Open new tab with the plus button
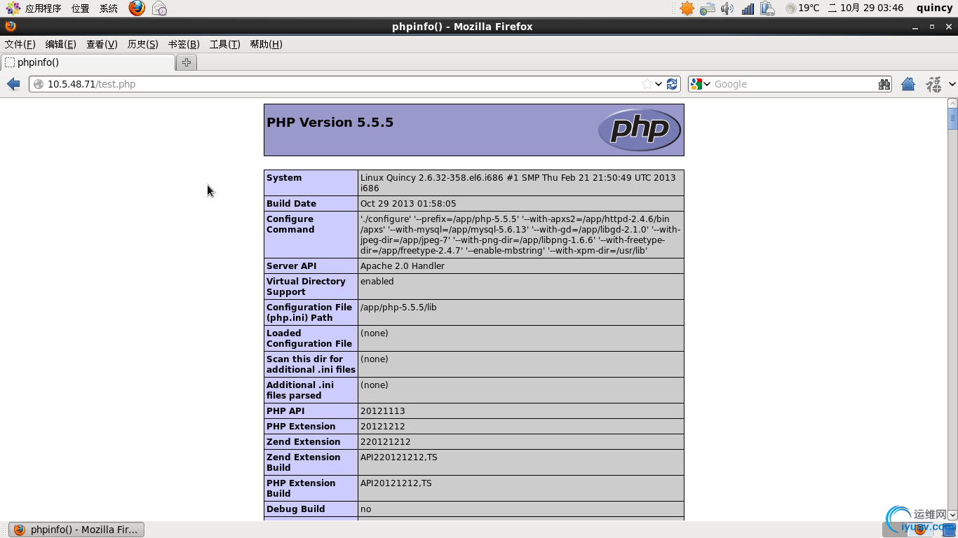Image resolution: width=958 pixels, height=538 pixels. click(x=187, y=62)
